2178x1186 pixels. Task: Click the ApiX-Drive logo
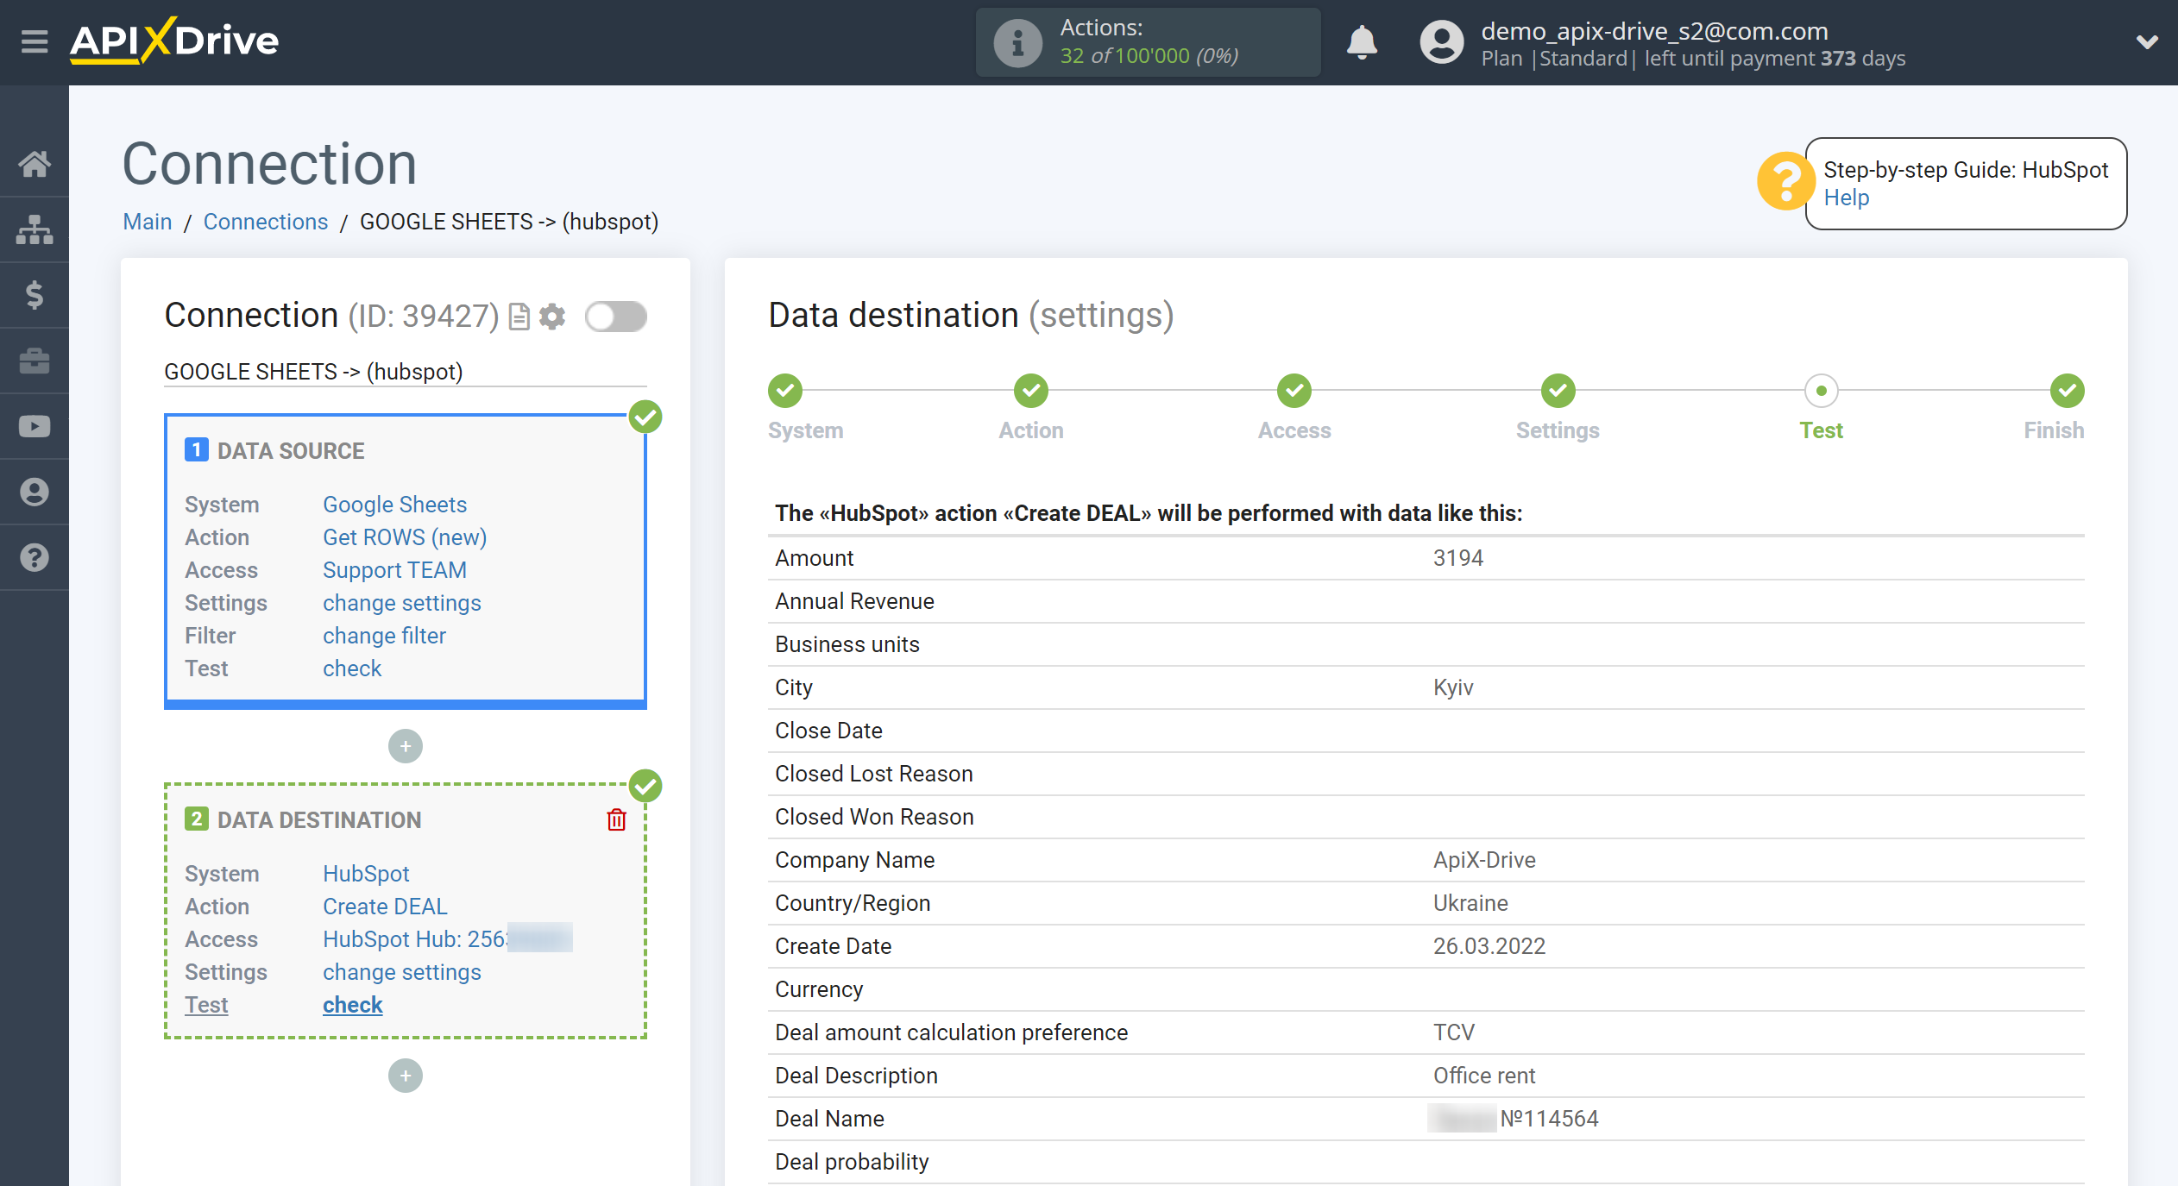[174, 41]
